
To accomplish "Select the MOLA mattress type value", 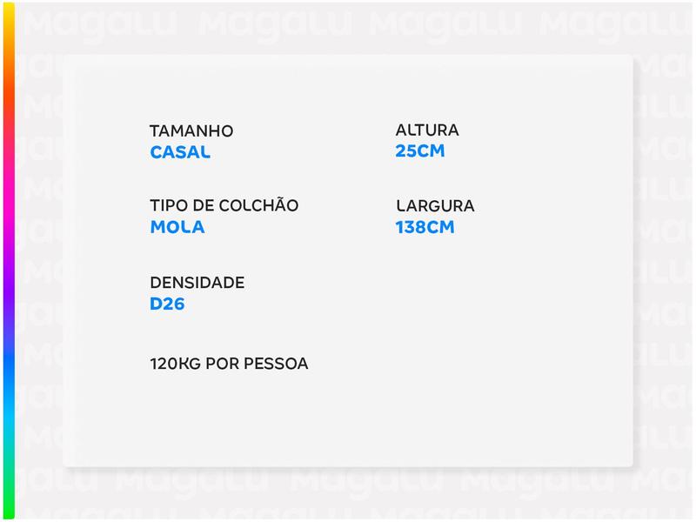I will [x=177, y=227].
